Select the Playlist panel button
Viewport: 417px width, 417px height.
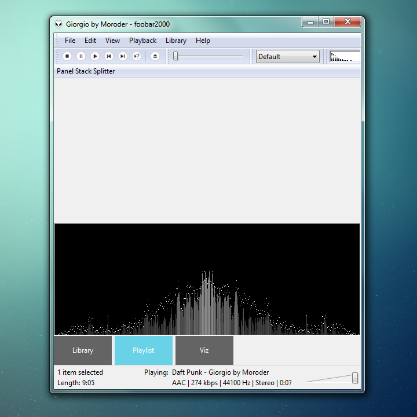point(144,350)
